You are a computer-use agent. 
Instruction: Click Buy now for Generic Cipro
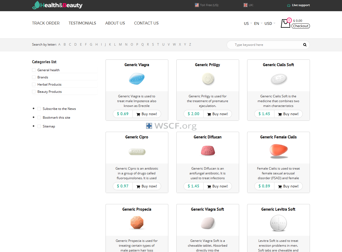coord(147,186)
